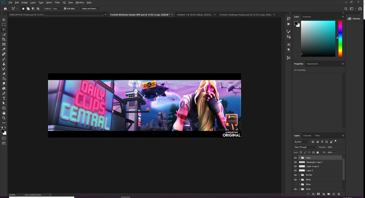Select the Sponge tool
Viewport: 365px width, 198px height.
tap(4, 88)
